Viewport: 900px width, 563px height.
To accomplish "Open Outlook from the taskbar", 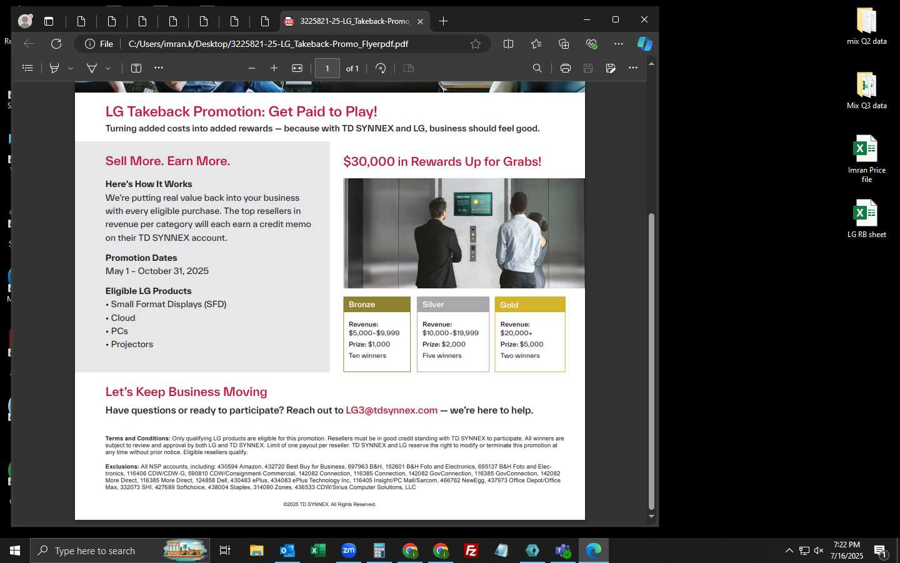I will pyautogui.click(x=287, y=550).
